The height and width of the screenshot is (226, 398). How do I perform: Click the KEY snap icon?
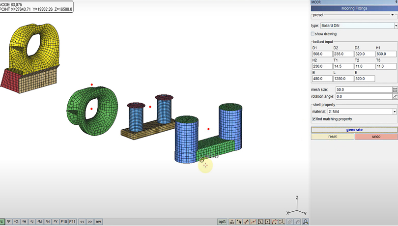(x=232, y=222)
